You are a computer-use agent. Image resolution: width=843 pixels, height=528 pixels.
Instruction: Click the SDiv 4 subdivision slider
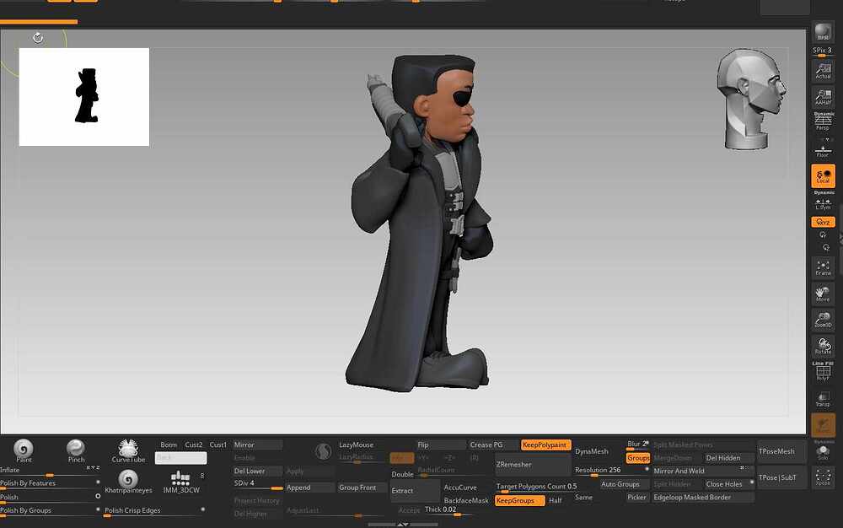click(x=257, y=484)
